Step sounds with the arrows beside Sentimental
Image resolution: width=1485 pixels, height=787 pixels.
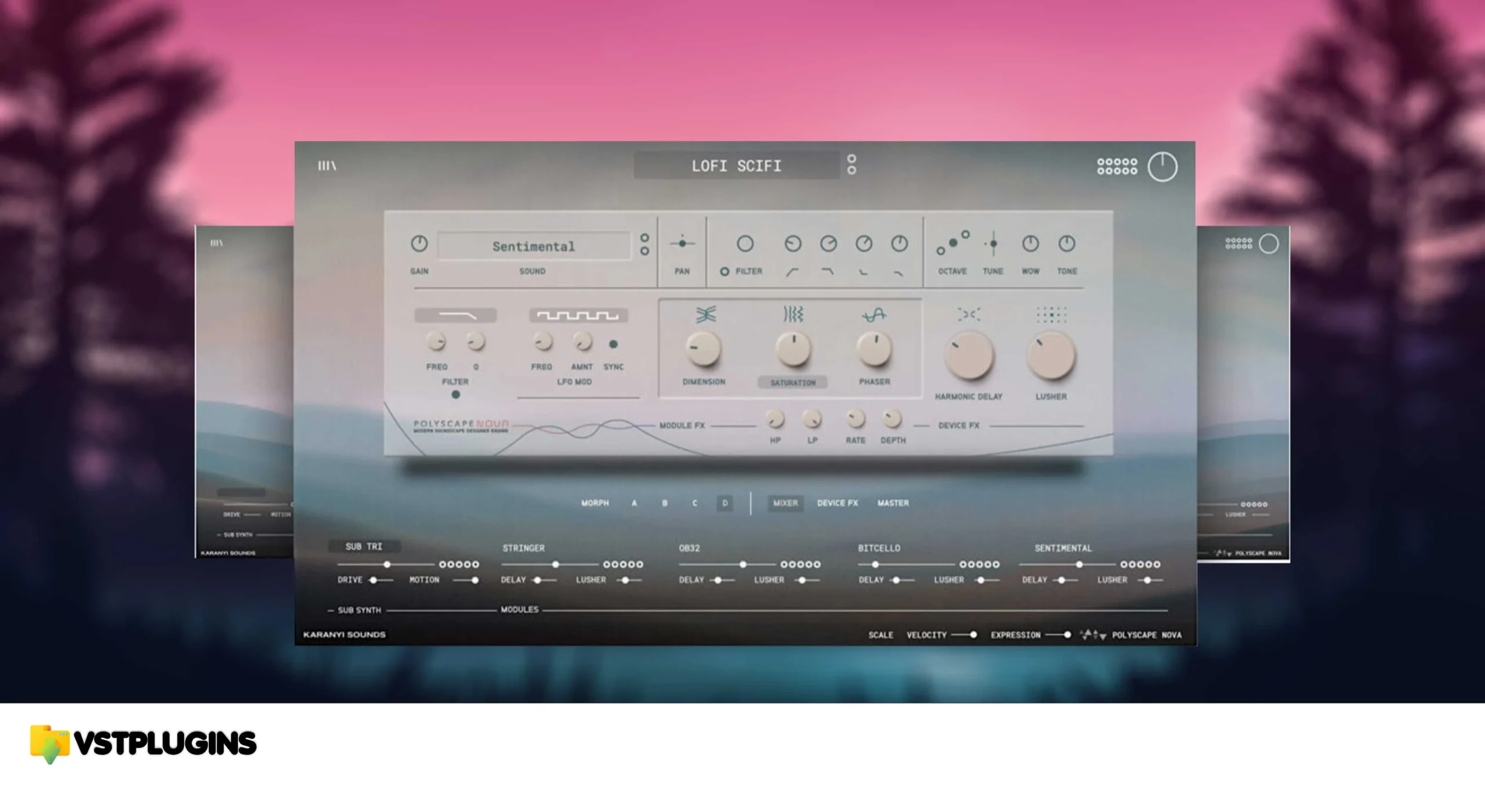644,244
